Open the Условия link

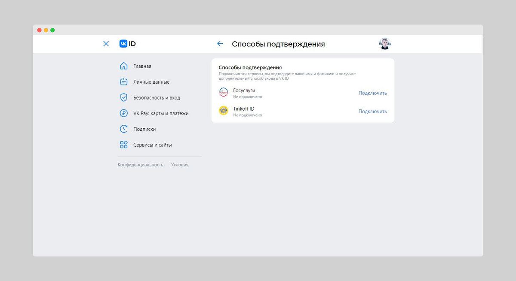[180, 165]
